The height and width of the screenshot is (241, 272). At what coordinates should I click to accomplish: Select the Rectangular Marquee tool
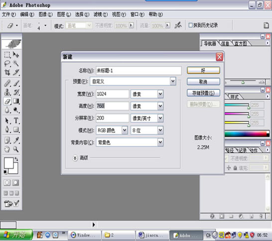click(7, 55)
